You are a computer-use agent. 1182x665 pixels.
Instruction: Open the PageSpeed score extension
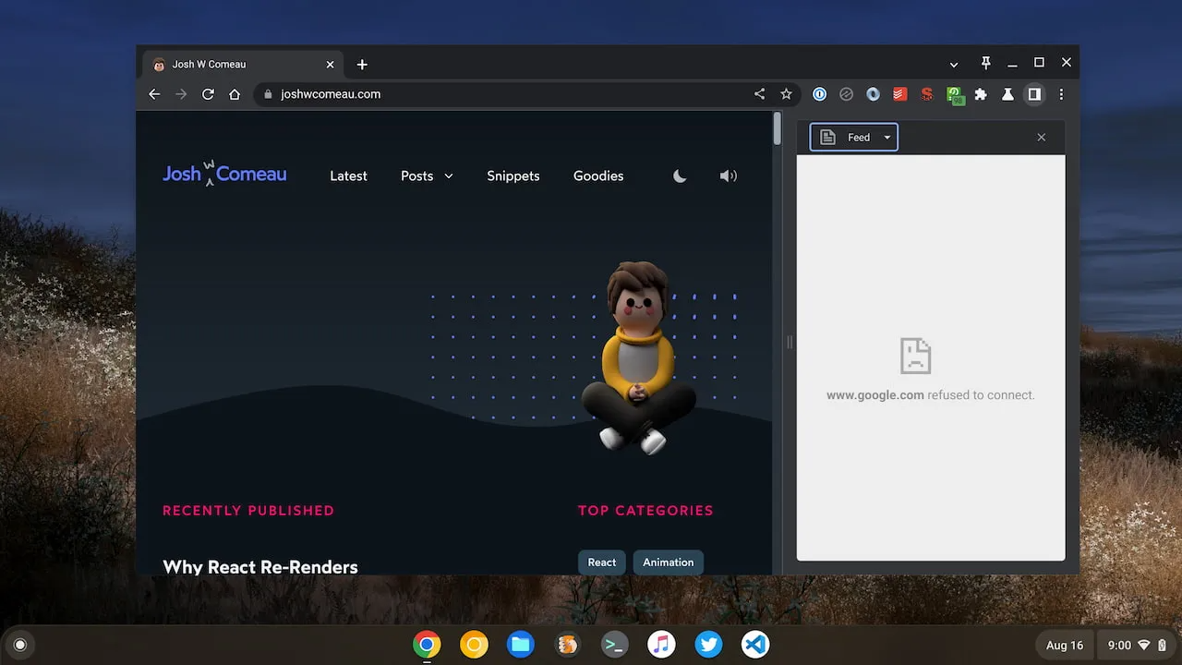click(954, 93)
